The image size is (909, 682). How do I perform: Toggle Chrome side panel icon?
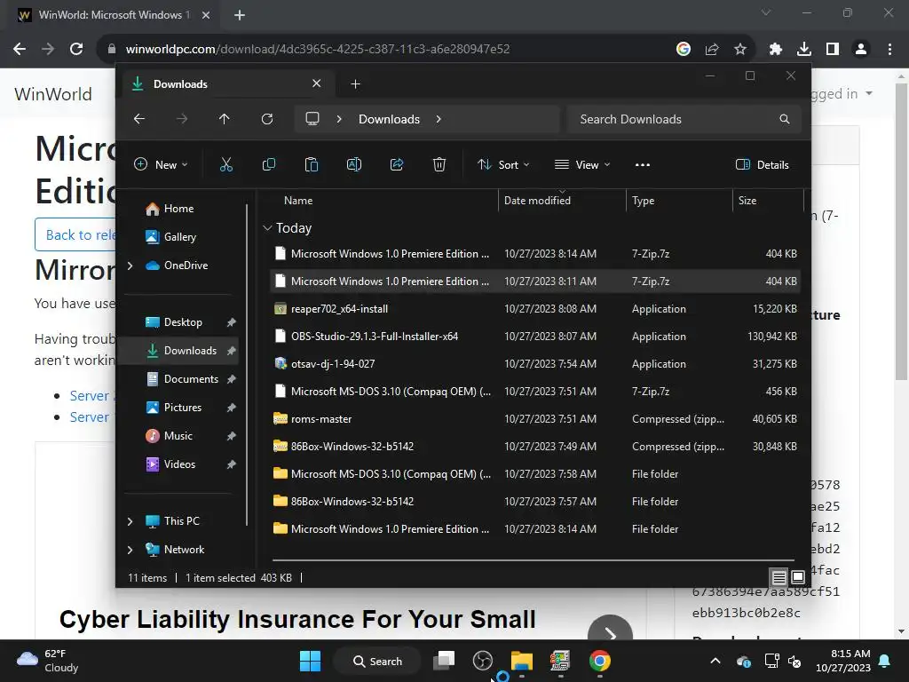tap(833, 49)
